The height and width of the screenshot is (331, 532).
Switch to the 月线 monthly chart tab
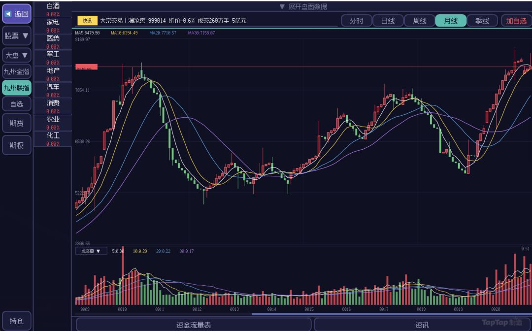[x=451, y=21]
